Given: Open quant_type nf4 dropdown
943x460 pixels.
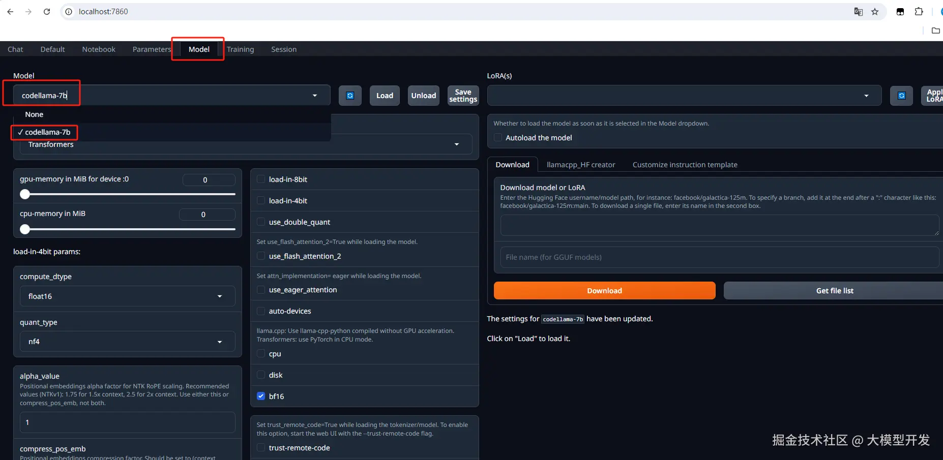Looking at the screenshot, I should pos(127,342).
